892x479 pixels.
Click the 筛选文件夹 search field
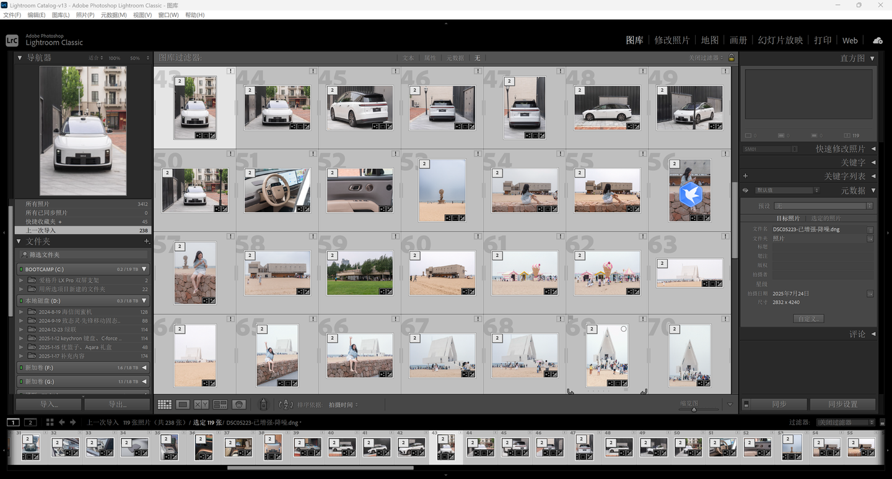[x=82, y=254]
